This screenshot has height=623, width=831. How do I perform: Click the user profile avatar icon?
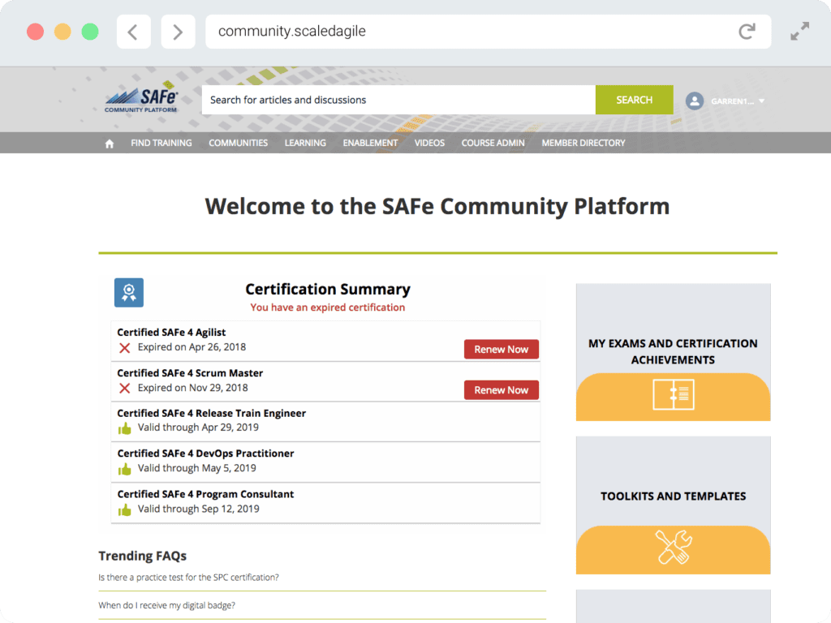point(694,101)
